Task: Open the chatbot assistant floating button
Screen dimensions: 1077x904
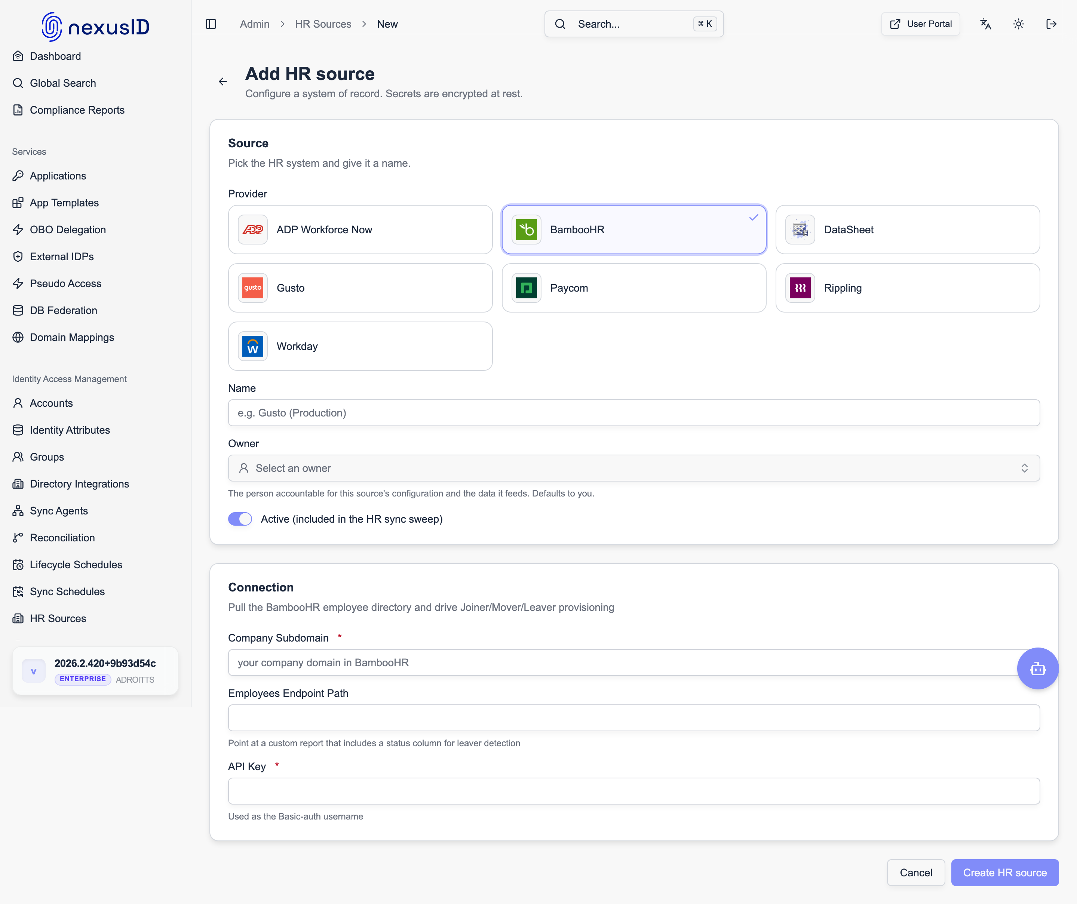Action: (x=1037, y=668)
